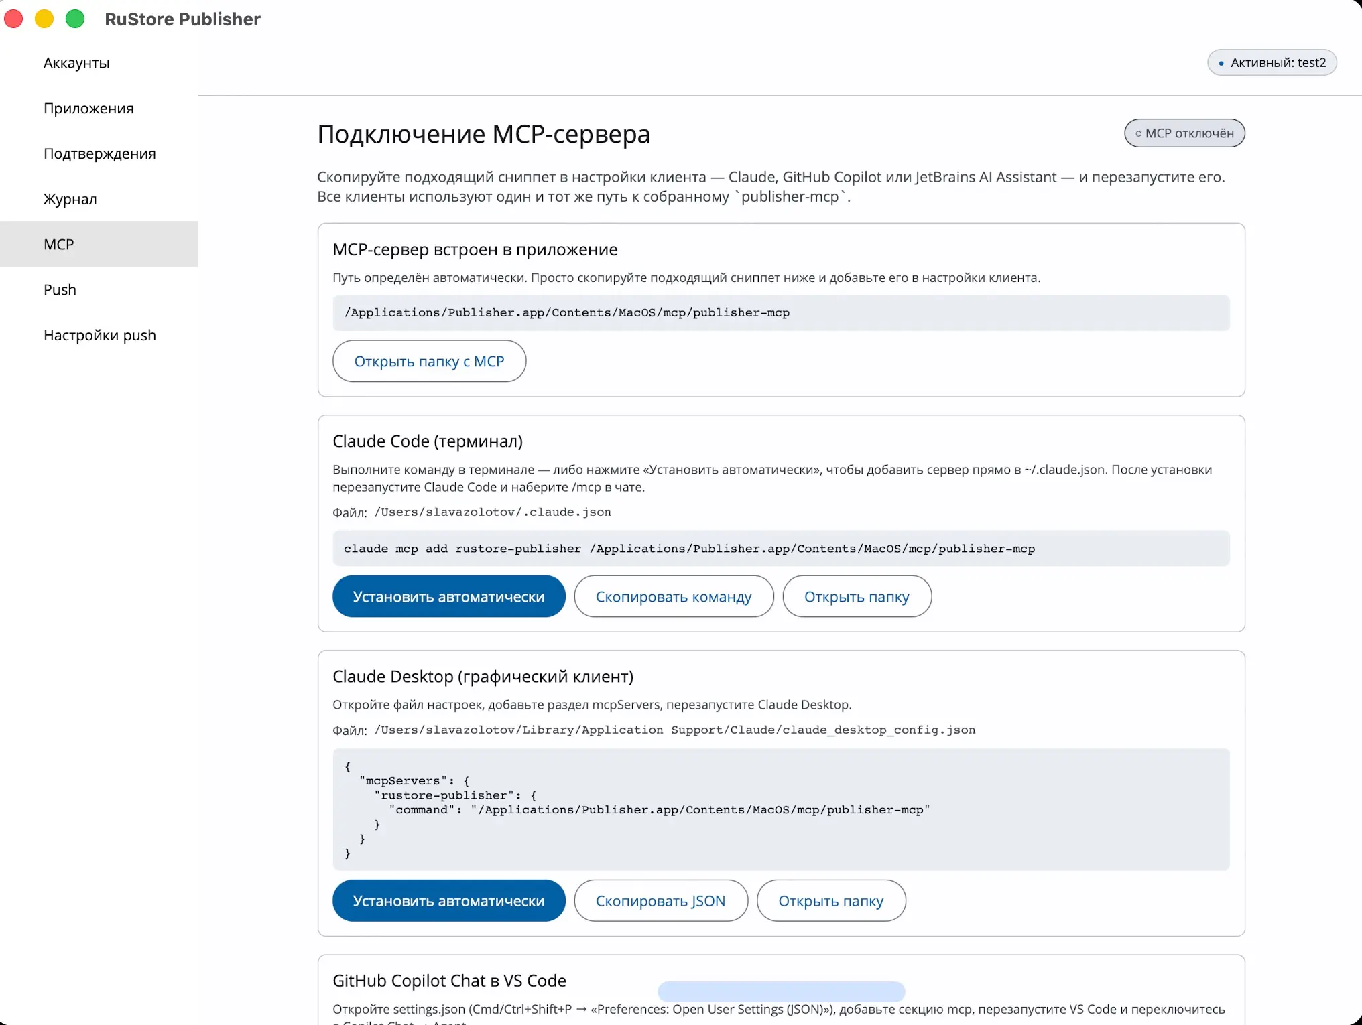This screenshot has width=1362, height=1025.
Task: Click the RuStore Publisher window title
Action: click(182, 19)
